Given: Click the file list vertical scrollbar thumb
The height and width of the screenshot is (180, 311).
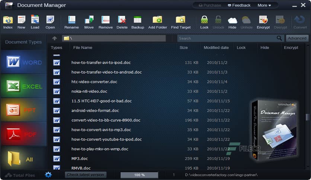Looking at the screenshot, I should [308, 117].
